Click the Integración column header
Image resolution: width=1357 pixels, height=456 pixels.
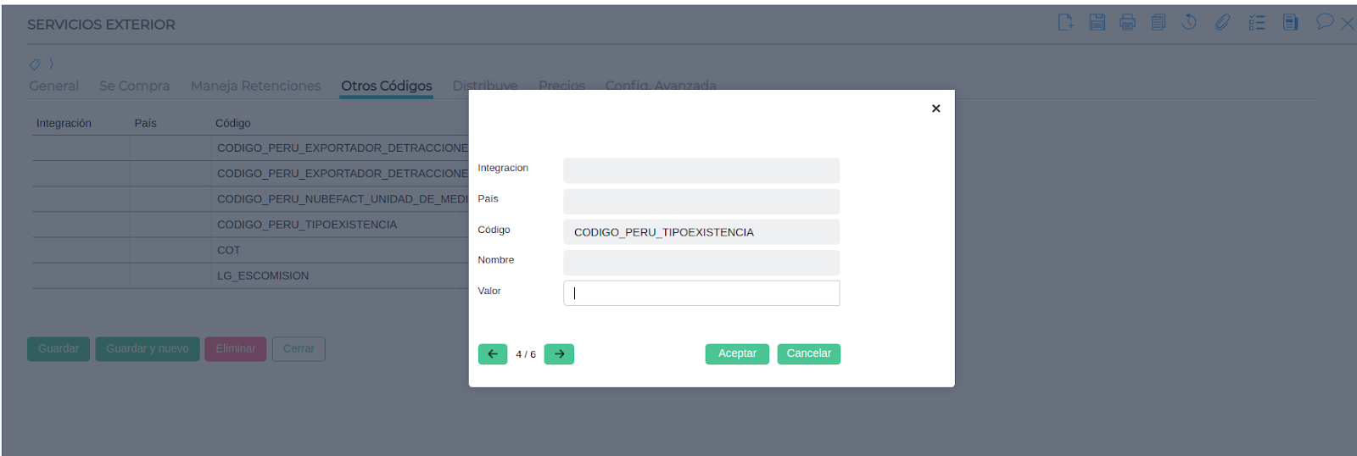point(64,123)
